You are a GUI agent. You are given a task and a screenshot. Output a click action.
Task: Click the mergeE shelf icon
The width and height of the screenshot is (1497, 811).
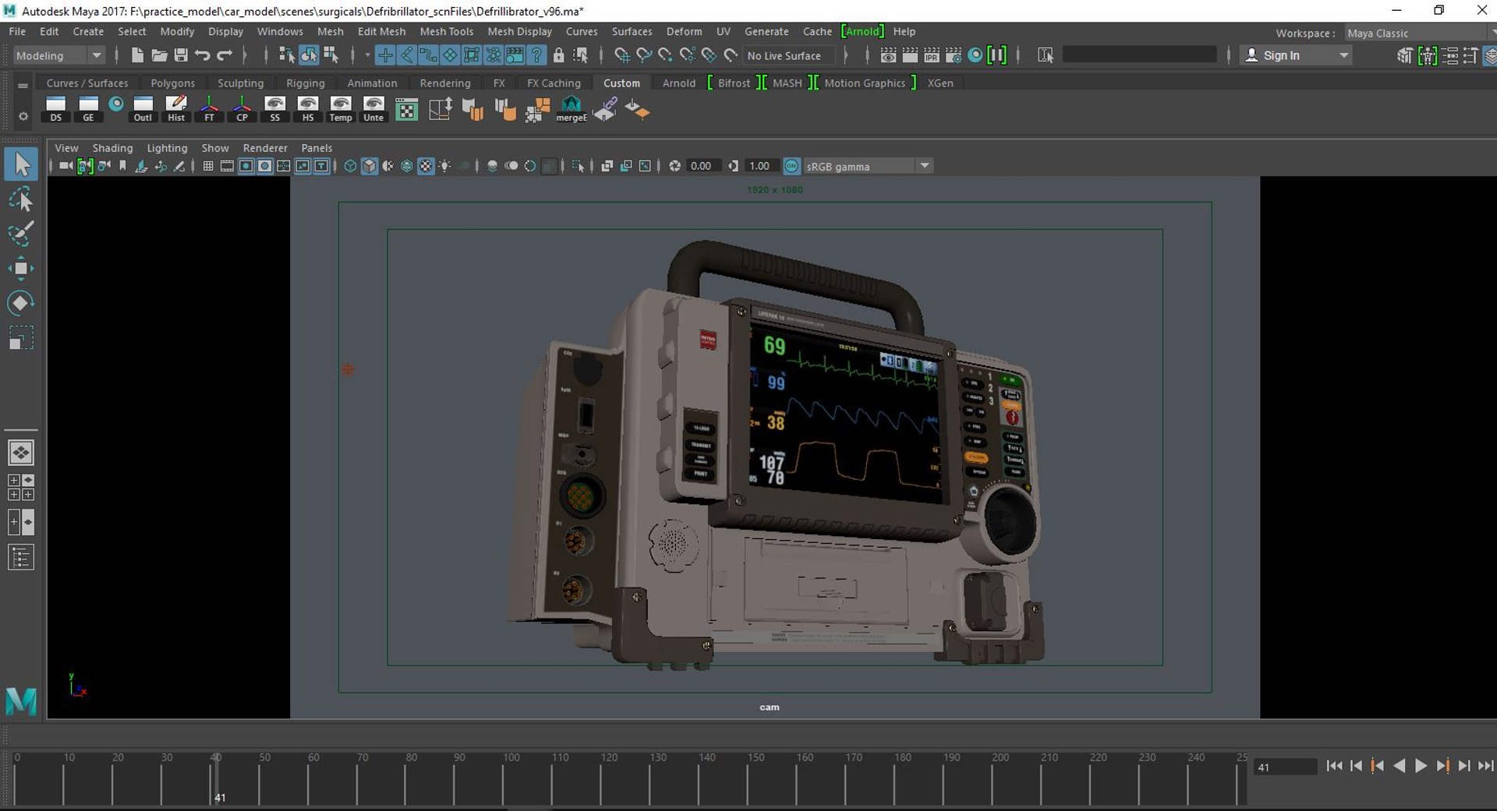coord(572,109)
